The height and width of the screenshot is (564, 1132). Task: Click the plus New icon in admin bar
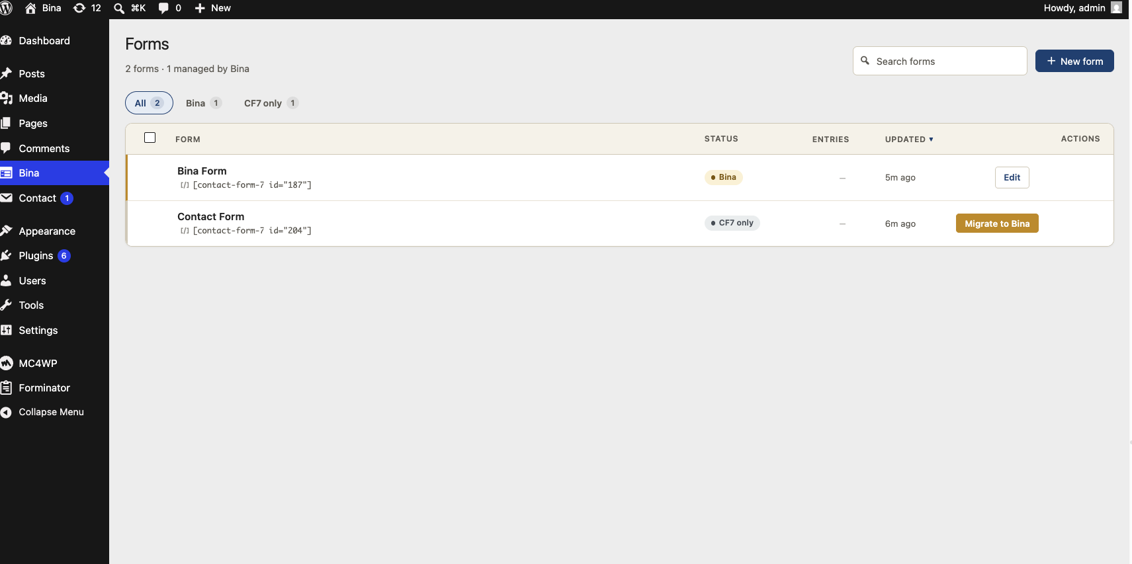pyautogui.click(x=200, y=8)
